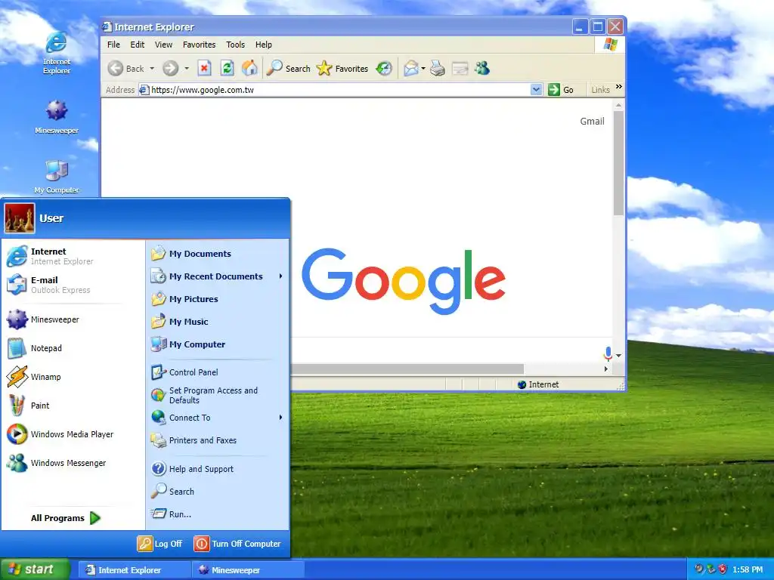Select the Internet Explorer desktop icon
Image resolution: width=774 pixels, height=580 pixels.
[x=57, y=53]
